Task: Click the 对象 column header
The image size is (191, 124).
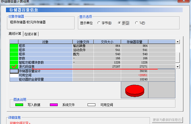Action: (45, 42)
